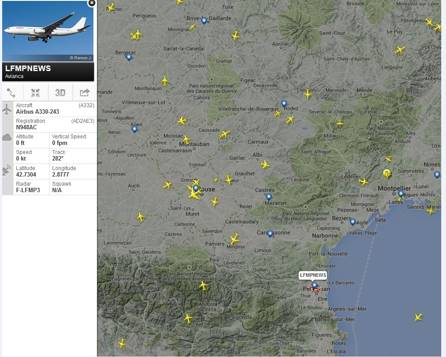446x357 pixels.
Task: Open the Avianca A330 aircraft photo
Action: [48, 31]
